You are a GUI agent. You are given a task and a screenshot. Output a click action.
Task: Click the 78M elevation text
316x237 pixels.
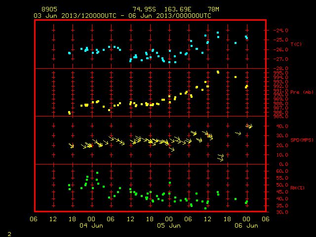point(213,9)
